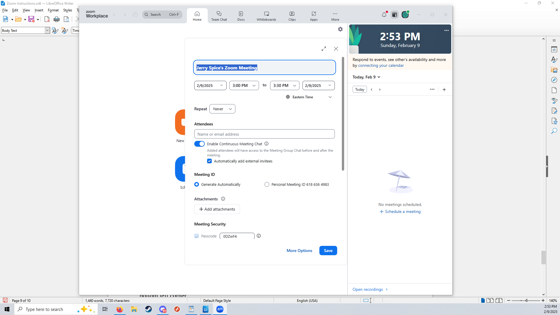Open recordings link
This screenshot has height=315, width=560.
[x=370, y=289]
